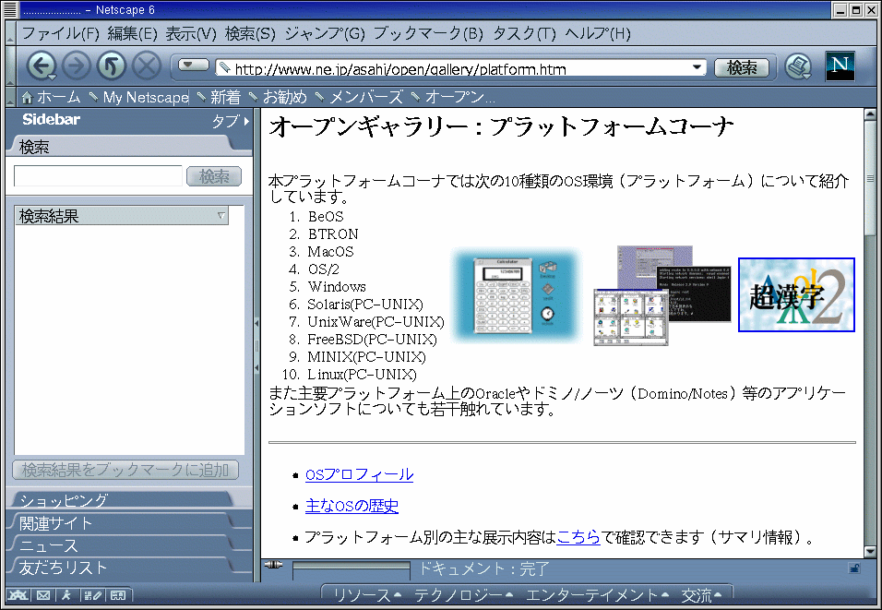This screenshot has height=610, width=882.
Task: Collapse the personal toolbar using its grippy
Action: [10, 97]
